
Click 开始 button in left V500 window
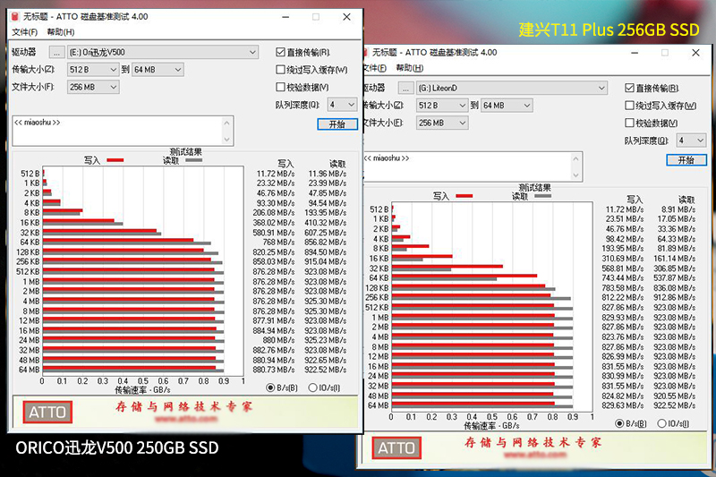coord(337,124)
